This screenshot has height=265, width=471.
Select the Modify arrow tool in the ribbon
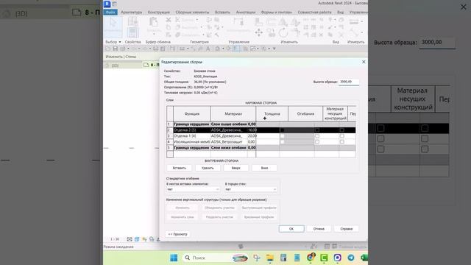[x=113, y=27]
